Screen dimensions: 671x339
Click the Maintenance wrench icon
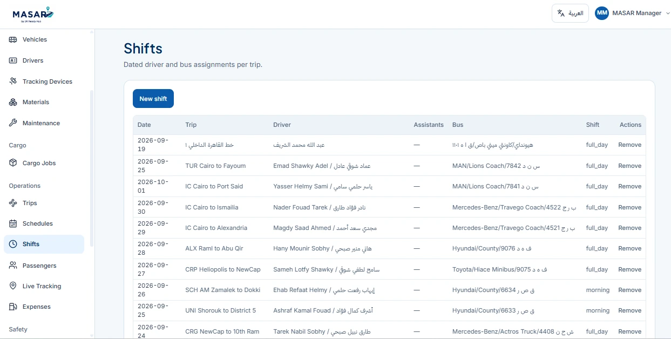tap(13, 123)
